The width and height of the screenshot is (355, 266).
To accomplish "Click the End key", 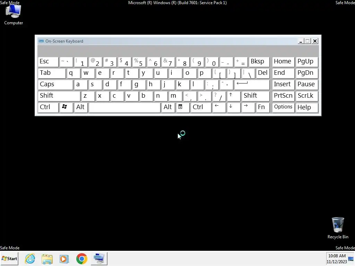I will (283, 73).
